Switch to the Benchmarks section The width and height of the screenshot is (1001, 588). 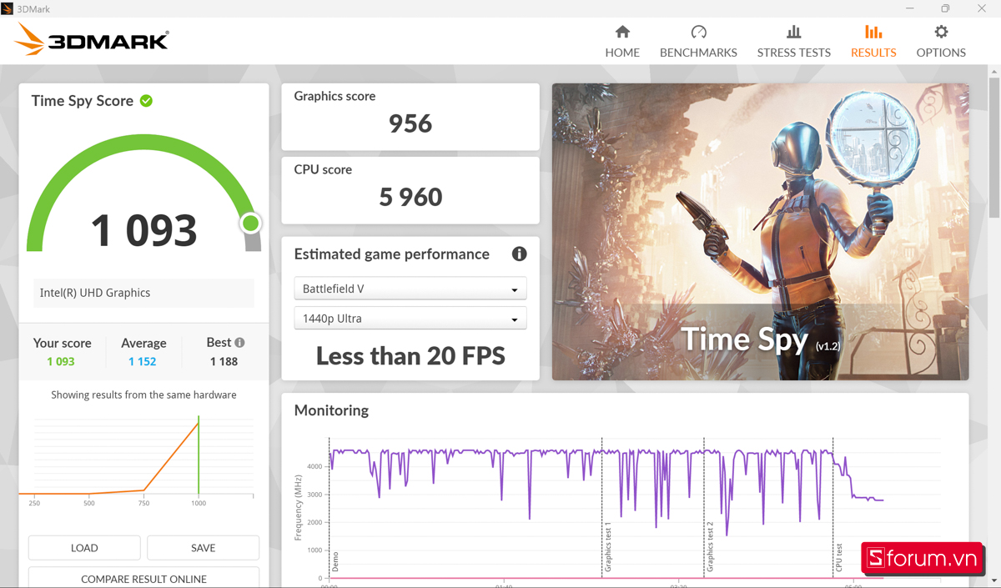[x=698, y=40]
